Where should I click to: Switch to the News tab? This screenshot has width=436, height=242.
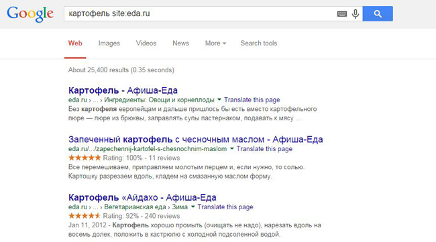click(x=180, y=43)
